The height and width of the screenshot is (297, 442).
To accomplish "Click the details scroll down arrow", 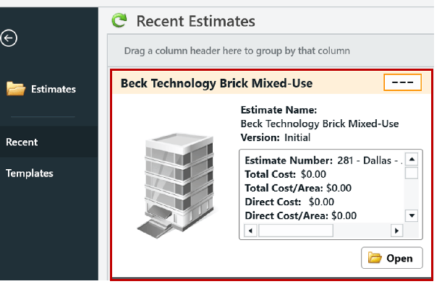I will [412, 215].
